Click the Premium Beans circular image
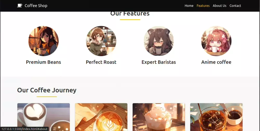Screen dimensions: 260x131 [43, 41]
